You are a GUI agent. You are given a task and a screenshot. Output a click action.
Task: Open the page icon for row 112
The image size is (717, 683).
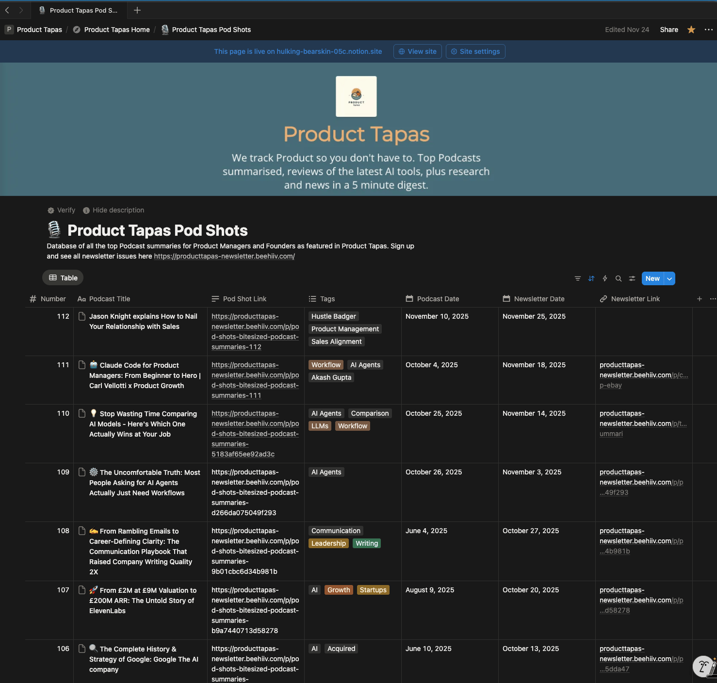82,316
